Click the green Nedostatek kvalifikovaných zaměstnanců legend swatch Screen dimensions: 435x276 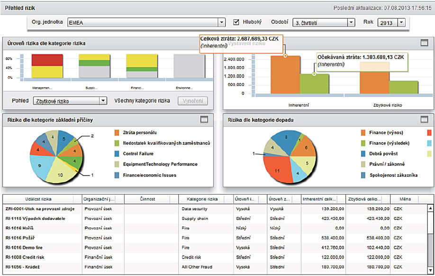pos(117,143)
